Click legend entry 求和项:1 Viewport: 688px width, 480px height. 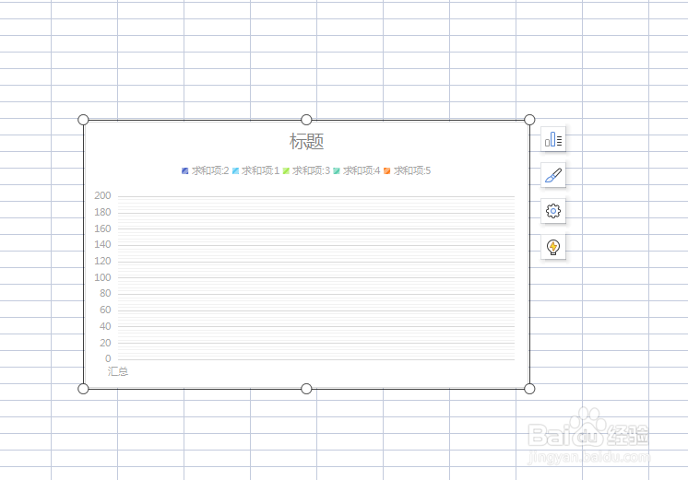tap(255, 170)
